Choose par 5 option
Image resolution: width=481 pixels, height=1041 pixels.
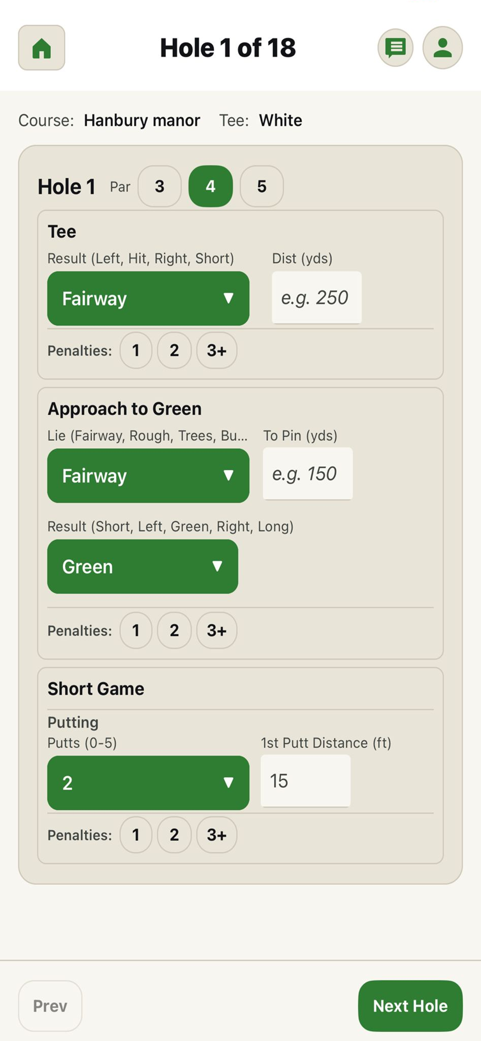pyautogui.click(x=261, y=186)
